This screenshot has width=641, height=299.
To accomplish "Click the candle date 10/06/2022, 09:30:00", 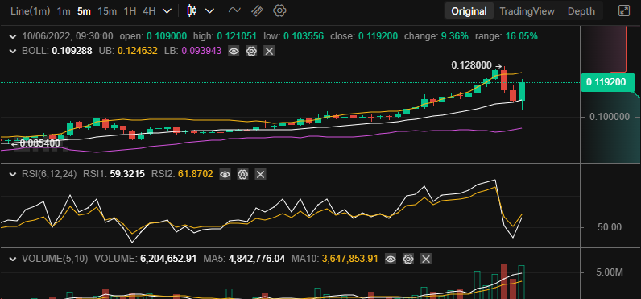I will pos(68,36).
